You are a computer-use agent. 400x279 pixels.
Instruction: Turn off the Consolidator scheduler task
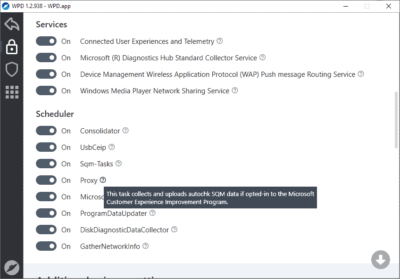(x=46, y=131)
